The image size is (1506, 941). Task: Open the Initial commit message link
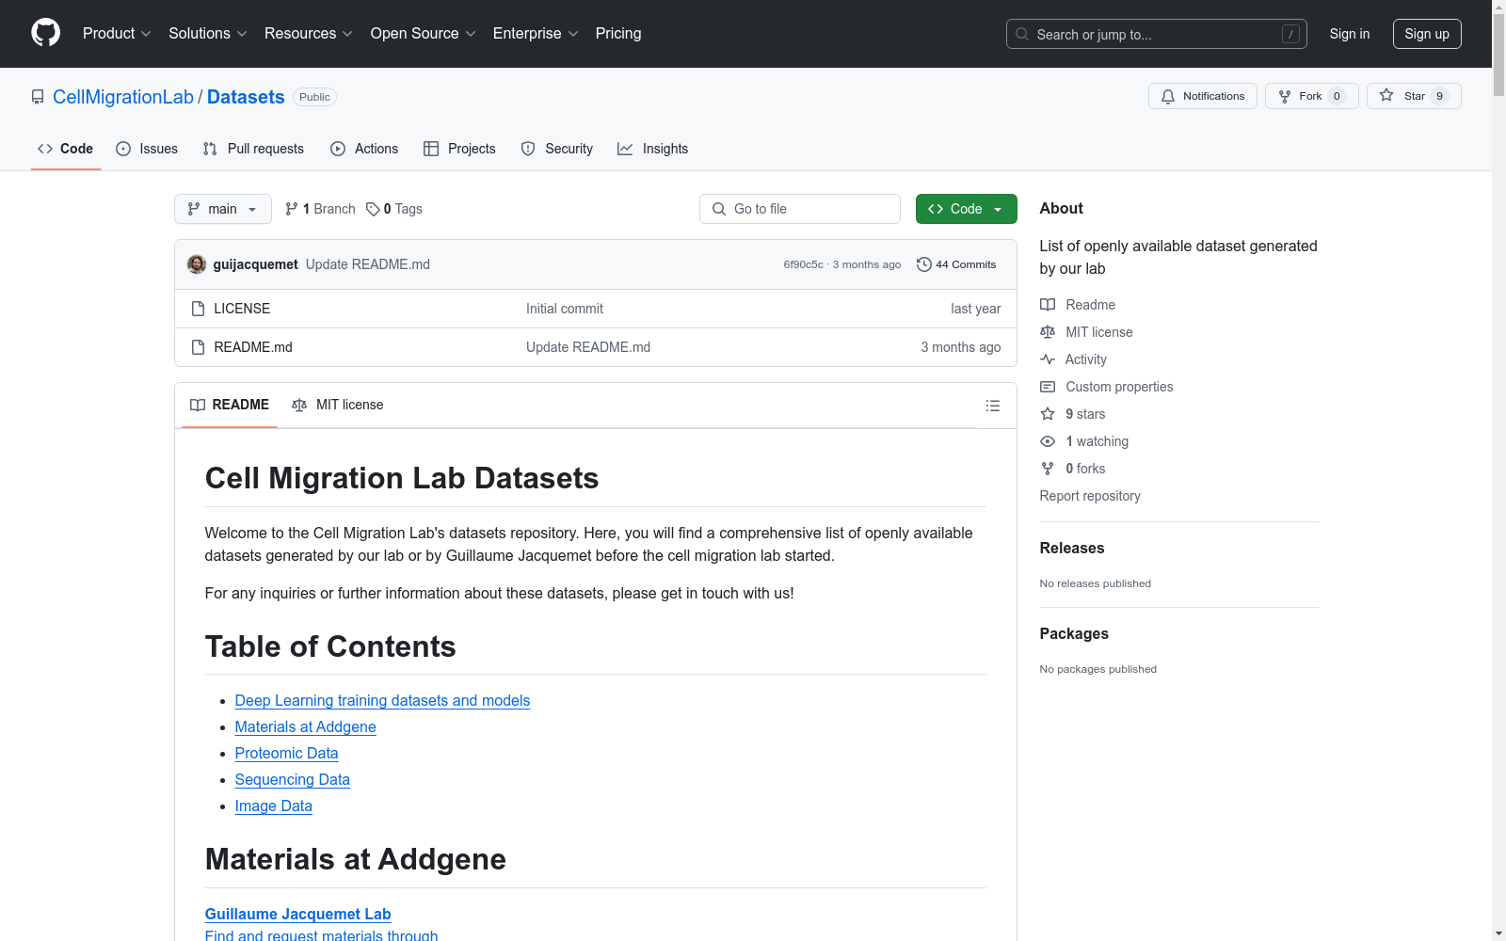click(565, 309)
